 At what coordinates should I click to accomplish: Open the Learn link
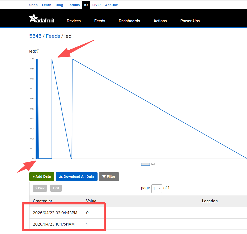46,5
